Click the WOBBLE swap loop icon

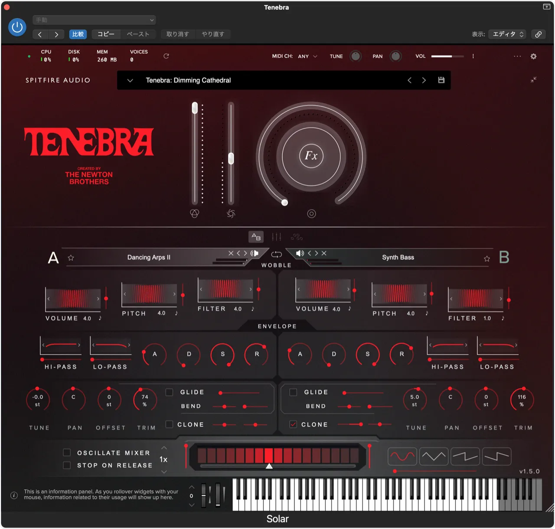point(276,254)
